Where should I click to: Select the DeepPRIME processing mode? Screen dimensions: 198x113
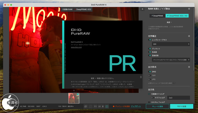click(x=157, y=16)
